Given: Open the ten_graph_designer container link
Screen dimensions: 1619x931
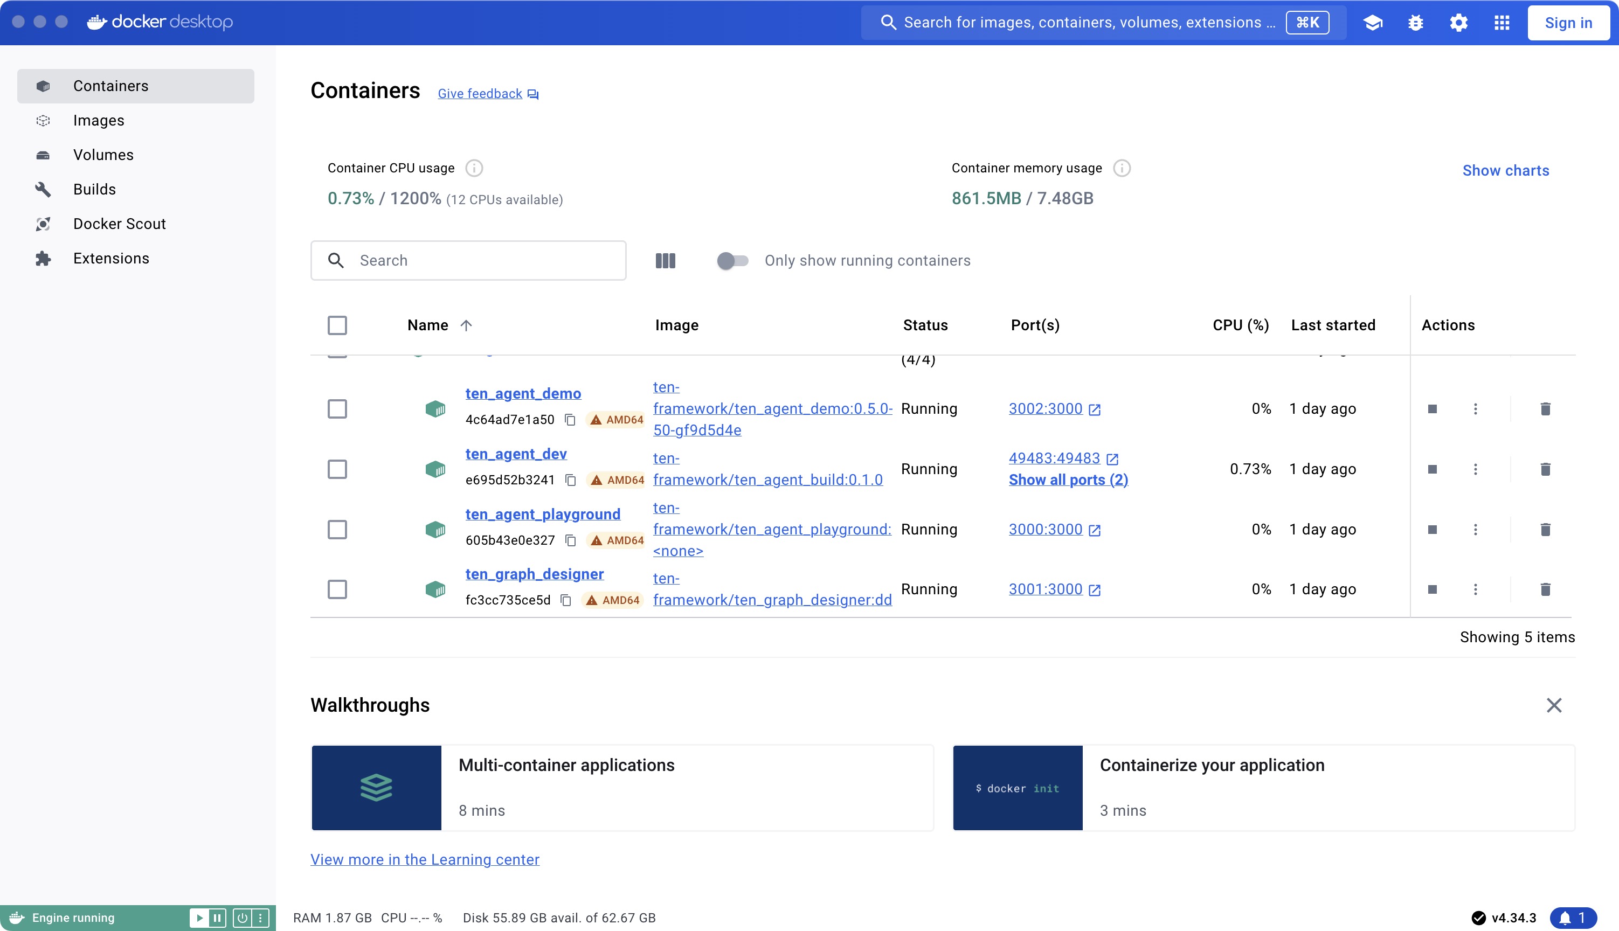Looking at the screenshot, I should 534,574.
